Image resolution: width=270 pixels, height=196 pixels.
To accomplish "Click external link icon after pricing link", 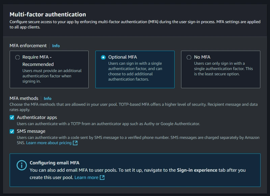I will [x=76, y=143].
